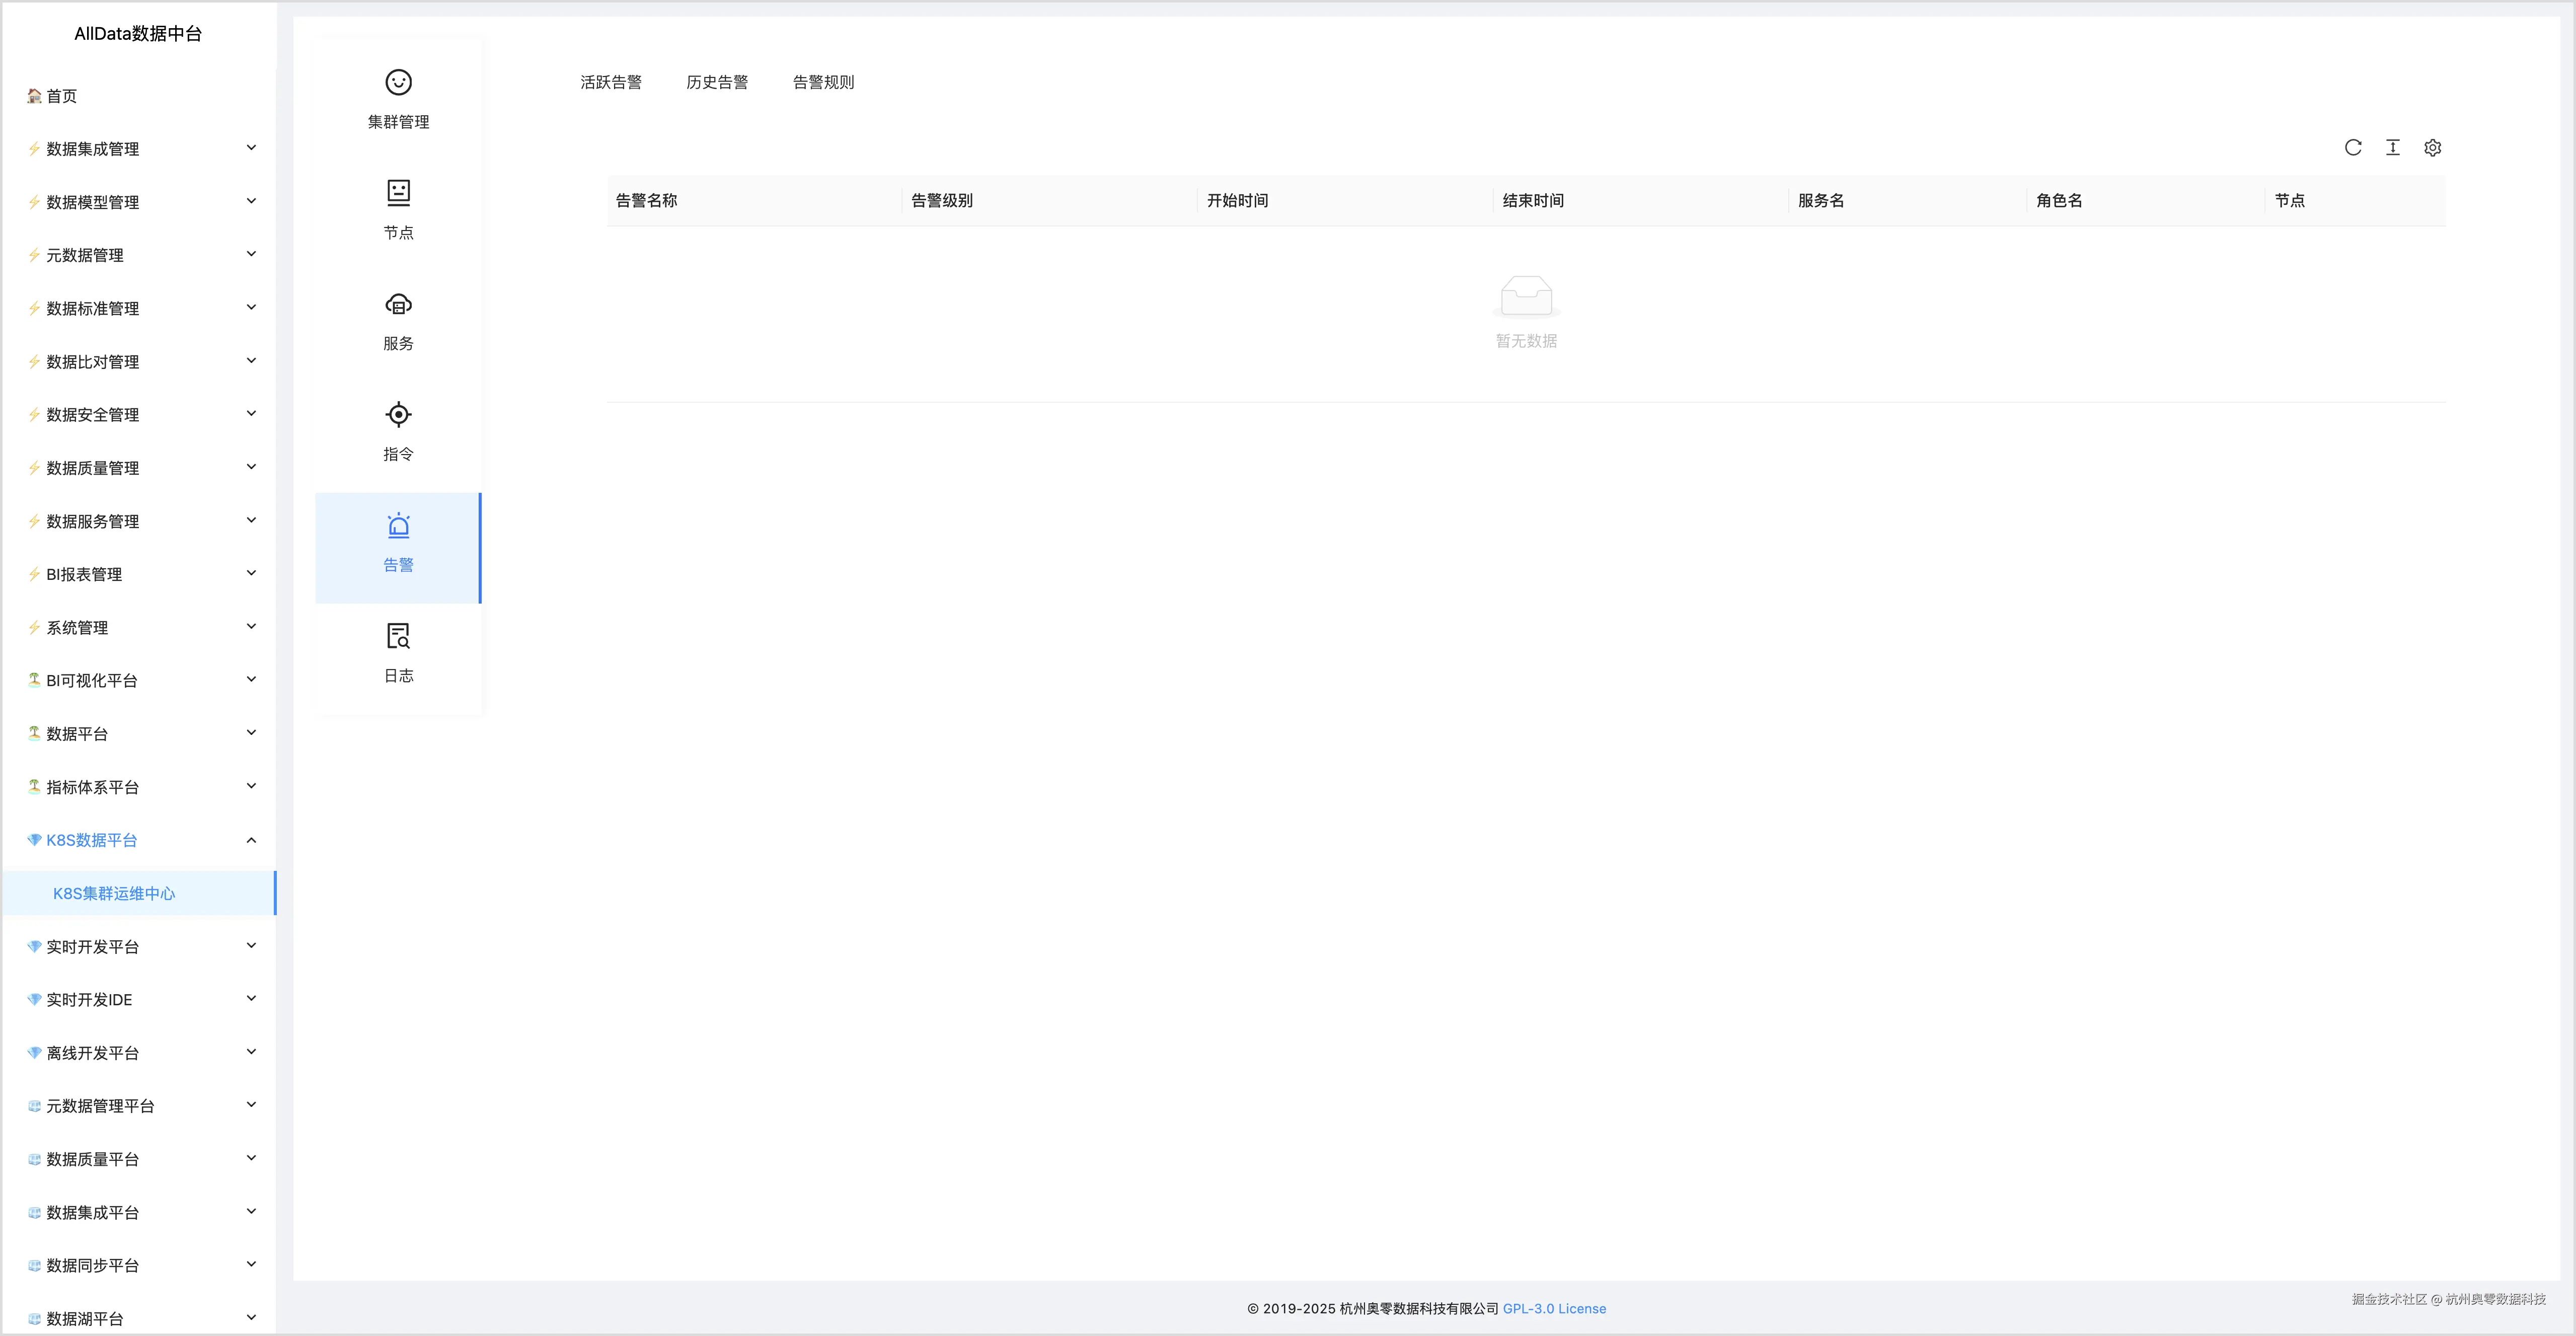Screen dimensions: 2576x1336
Task: Select the 活跃告警 tab
Action: [x=611, y=82]
